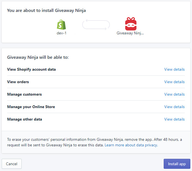View details for Manage your Online Store
Screen dimensions: 192x171
click(174, 107)
